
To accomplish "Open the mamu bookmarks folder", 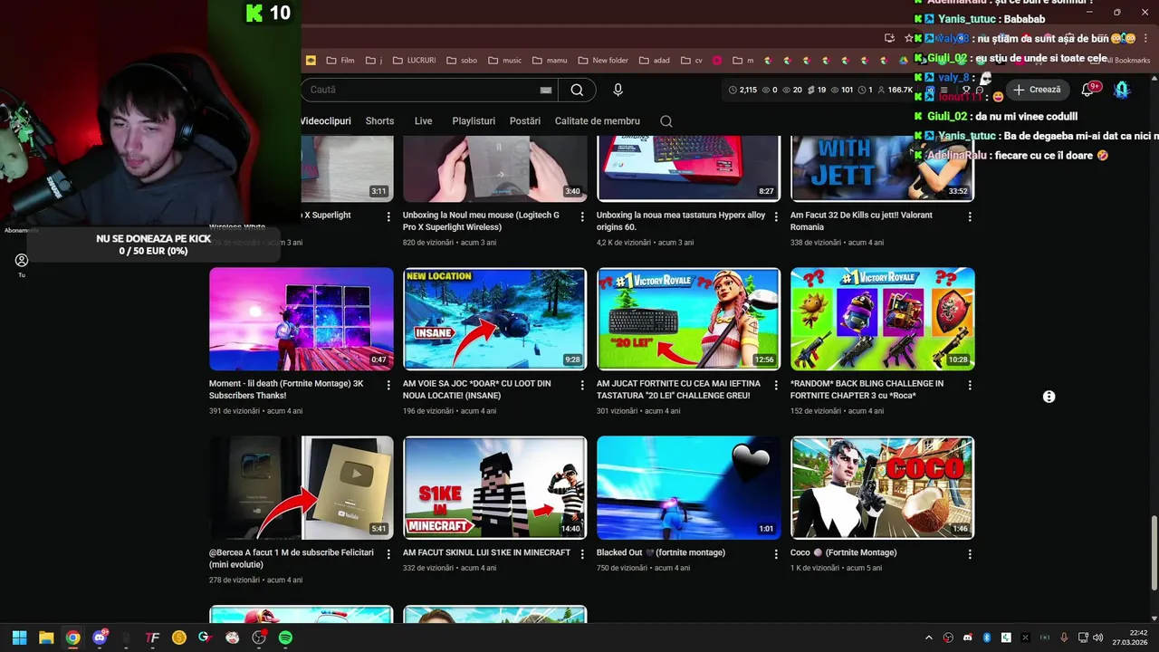I will 549,61.
